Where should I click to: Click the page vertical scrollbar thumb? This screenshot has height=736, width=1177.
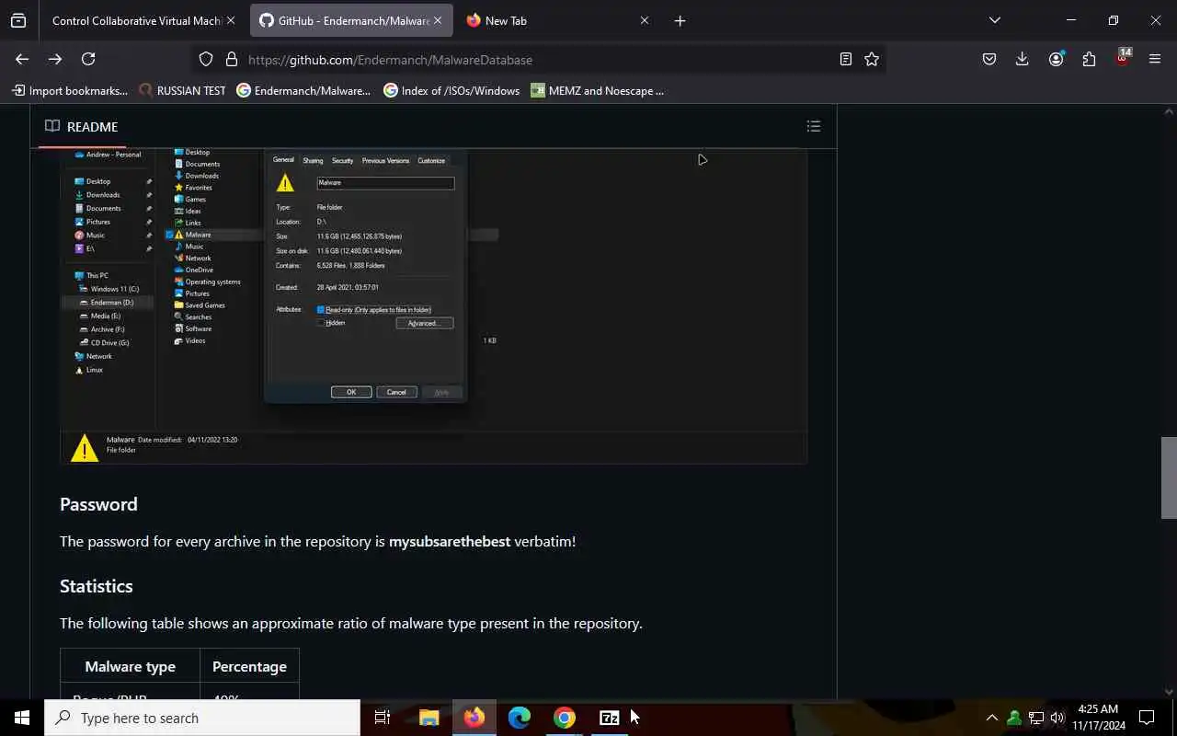coord(1169,477)
